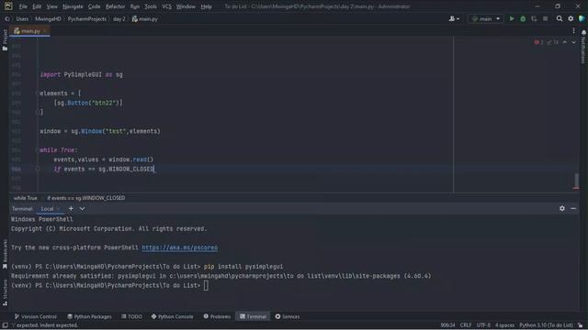Open the Run menu

135,6
